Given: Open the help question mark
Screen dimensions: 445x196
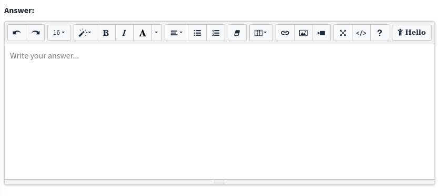Looking at the screenshot, I should coord(380,33).
